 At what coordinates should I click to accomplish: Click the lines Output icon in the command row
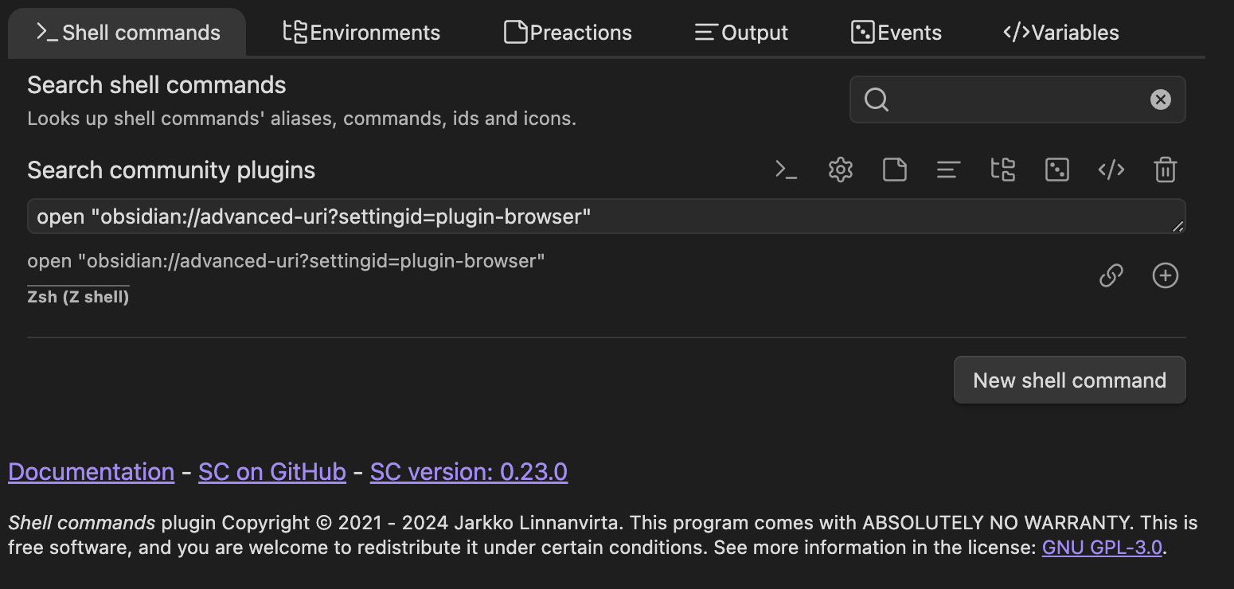point(948,170)
